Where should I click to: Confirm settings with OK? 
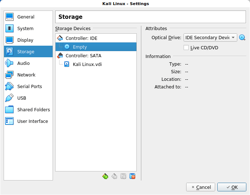coord(232,187)
